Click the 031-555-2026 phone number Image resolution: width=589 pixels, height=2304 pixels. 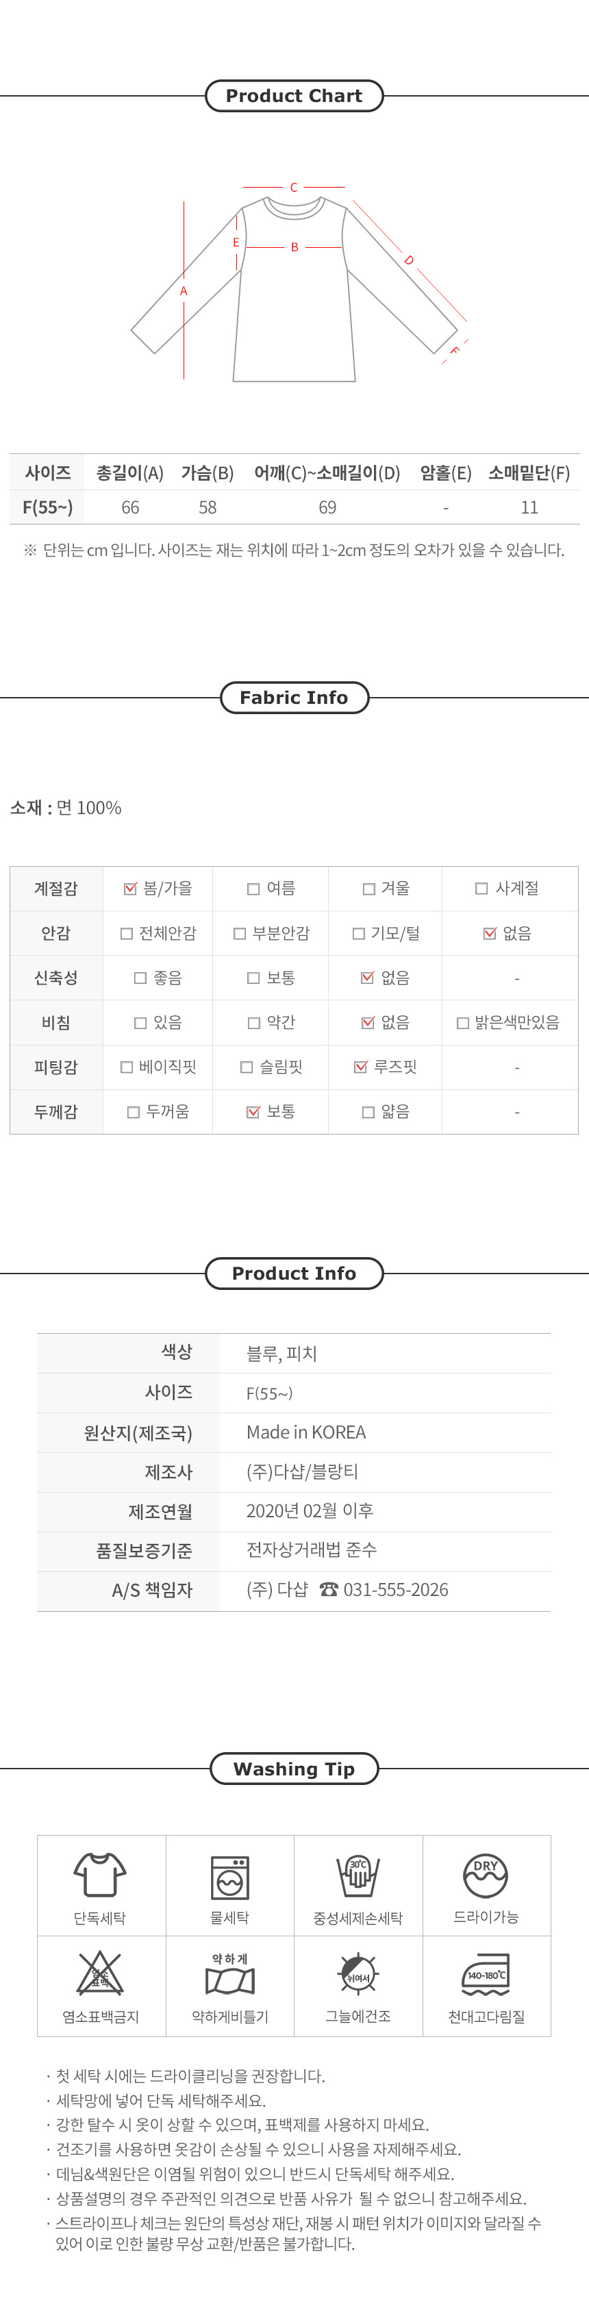point(394,1589)
